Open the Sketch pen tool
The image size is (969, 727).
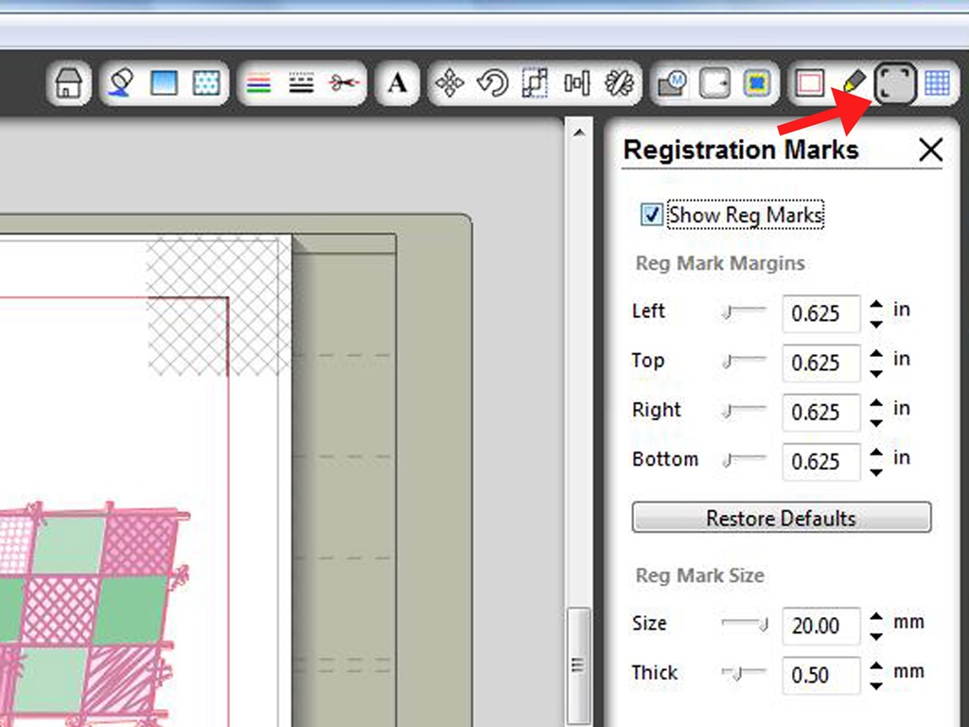tap(854, 81)
